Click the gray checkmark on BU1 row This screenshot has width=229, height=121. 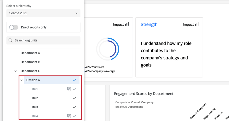75,89
